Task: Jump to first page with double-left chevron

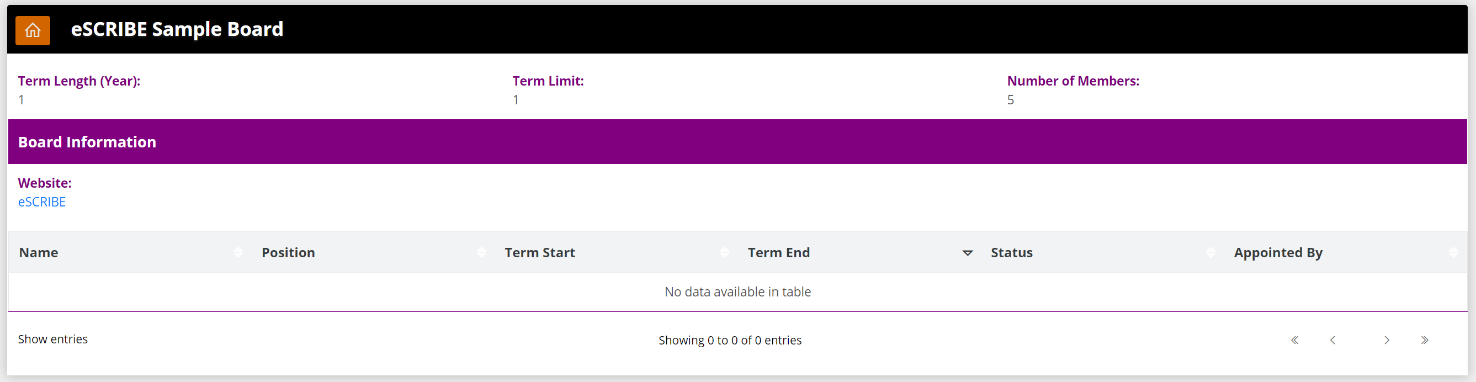Action: point(1294,340)
